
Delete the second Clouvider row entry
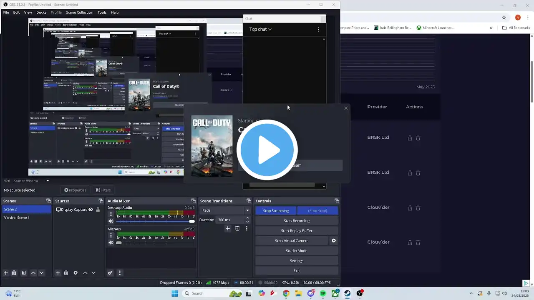pyautogui.click(x=418, y=242)
